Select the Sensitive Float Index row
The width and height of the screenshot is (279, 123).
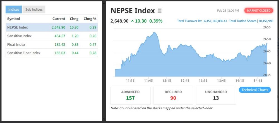(x=52, y=53)
